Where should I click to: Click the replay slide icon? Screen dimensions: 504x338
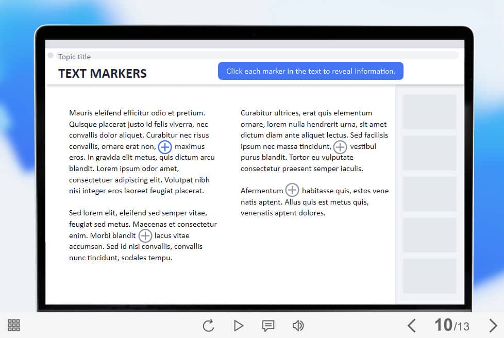click(x=208, y=326)
